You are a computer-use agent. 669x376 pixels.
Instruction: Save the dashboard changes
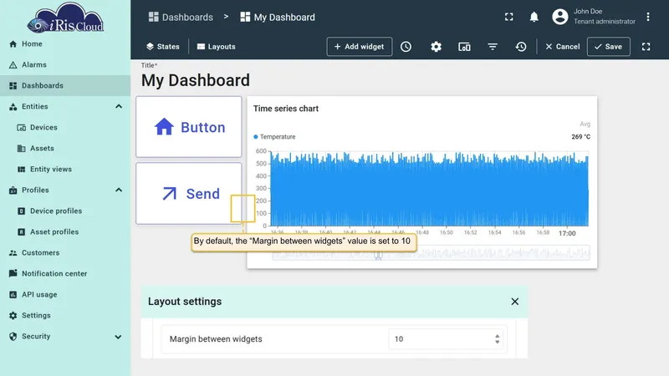click(x=609, y=47)
